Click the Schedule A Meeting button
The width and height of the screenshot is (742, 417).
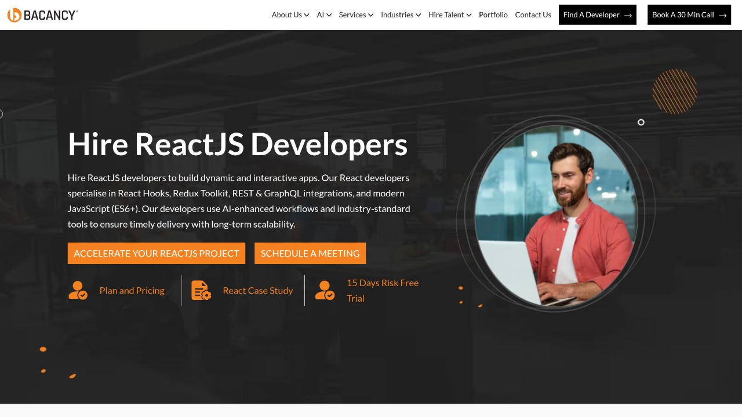(310, 253)
